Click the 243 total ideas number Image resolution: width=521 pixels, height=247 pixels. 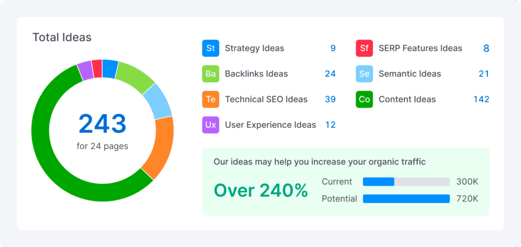tap(102, 124)
